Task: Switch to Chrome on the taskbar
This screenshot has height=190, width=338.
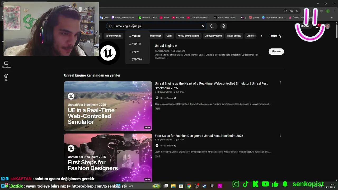Action: 189,186
